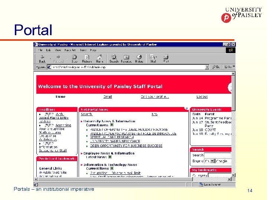Open the View menu
The image size is (267, 200).
click(58, 50)
